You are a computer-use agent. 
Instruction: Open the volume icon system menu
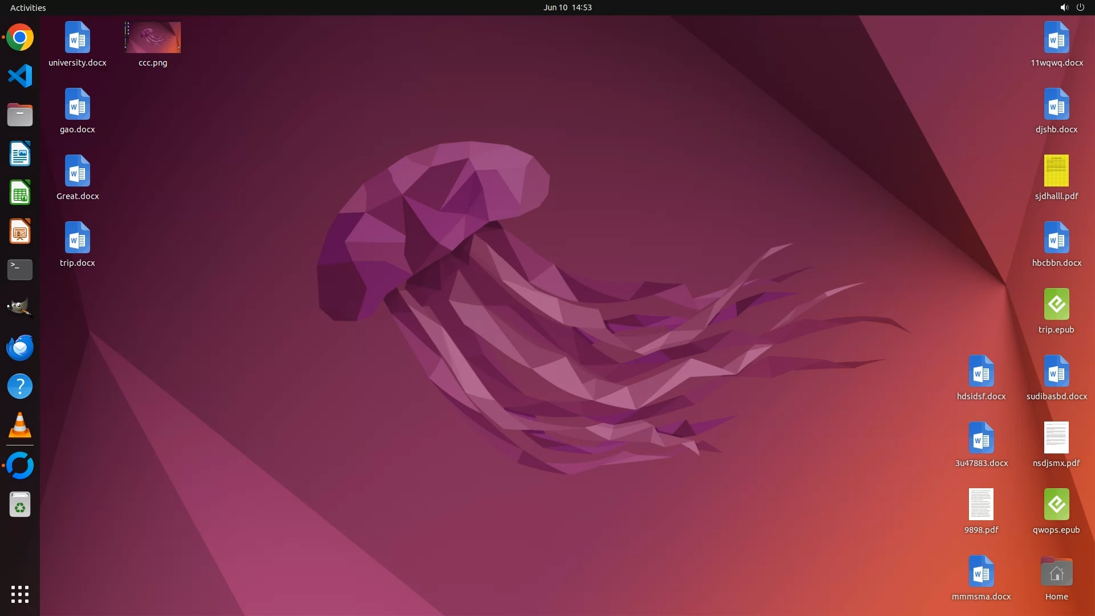tap(1064, 7)
